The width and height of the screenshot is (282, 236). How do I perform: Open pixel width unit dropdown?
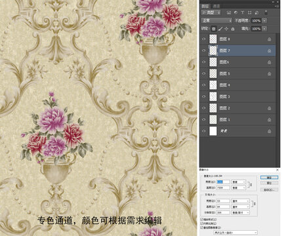[x=239, y=182]
